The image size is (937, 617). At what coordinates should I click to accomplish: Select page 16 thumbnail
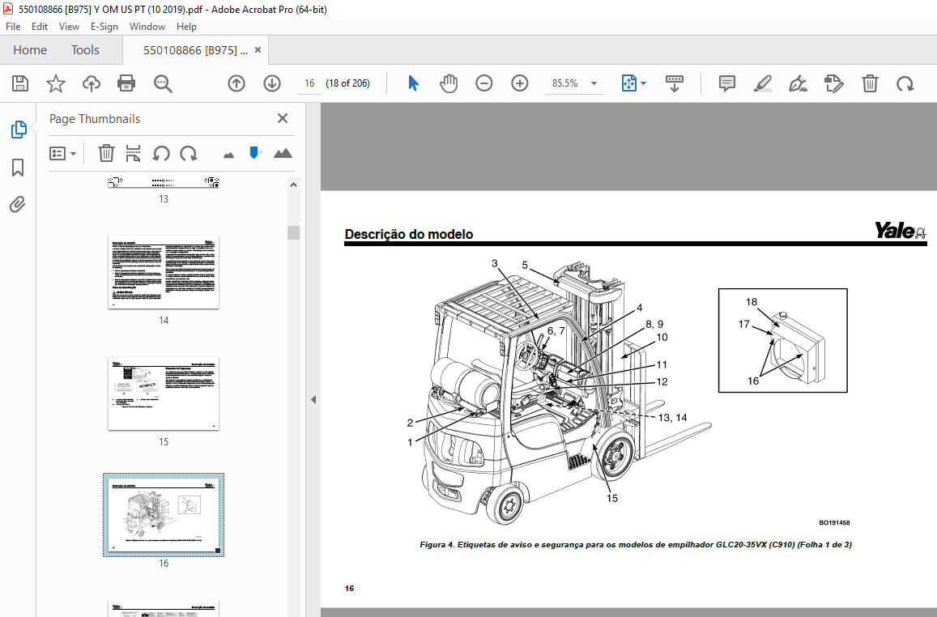[x=164, y=515]
